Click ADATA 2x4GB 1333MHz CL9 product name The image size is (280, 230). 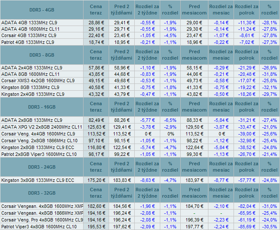(x=32, y=68)
